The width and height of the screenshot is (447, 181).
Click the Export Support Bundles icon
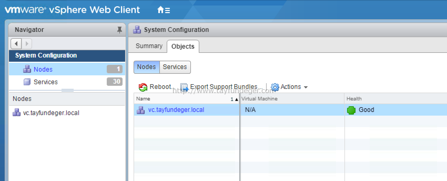point(185,87)
